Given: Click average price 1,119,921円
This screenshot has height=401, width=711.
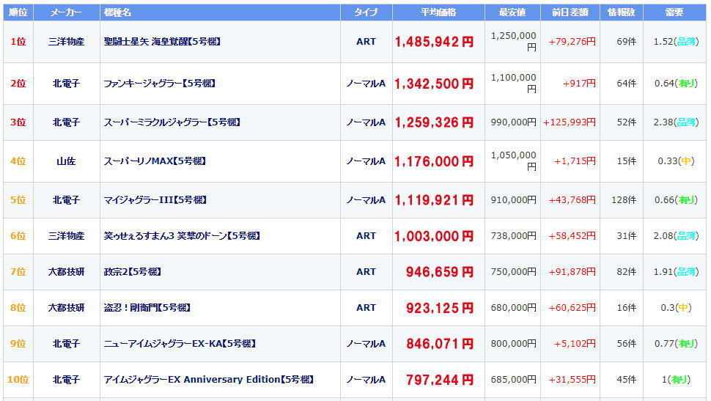Looking at the screenshot, I should (434, 200).
